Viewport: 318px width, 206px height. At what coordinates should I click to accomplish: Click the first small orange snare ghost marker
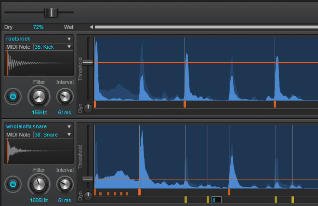(101, 194)
